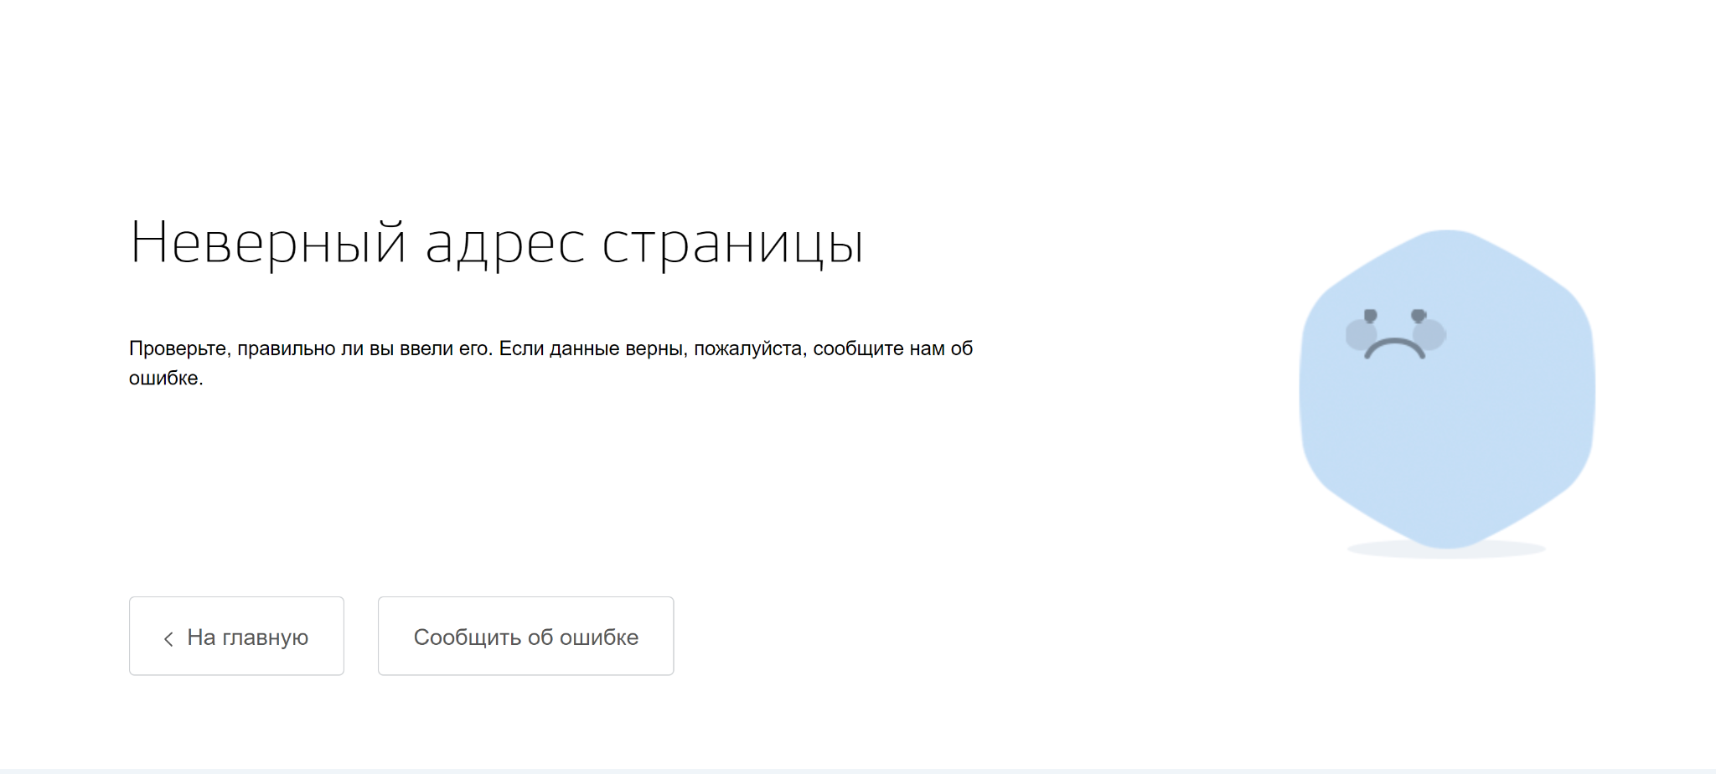Click the phrase Если данные верны
Image resolution: width=1716 pixels, height=774 pixels.
click(x=592, y=348)
